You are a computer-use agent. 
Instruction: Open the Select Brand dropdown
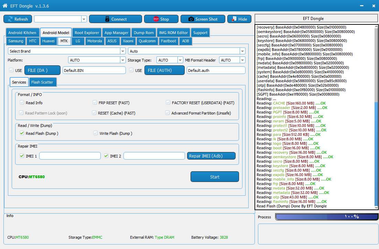coord(123,51)
